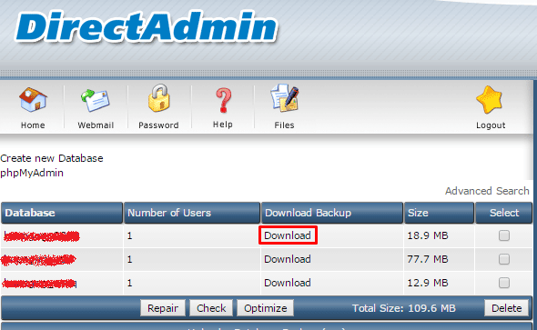Click the Files label text
537x330 pixels.
pyautogui.click(x=284, y=125)
